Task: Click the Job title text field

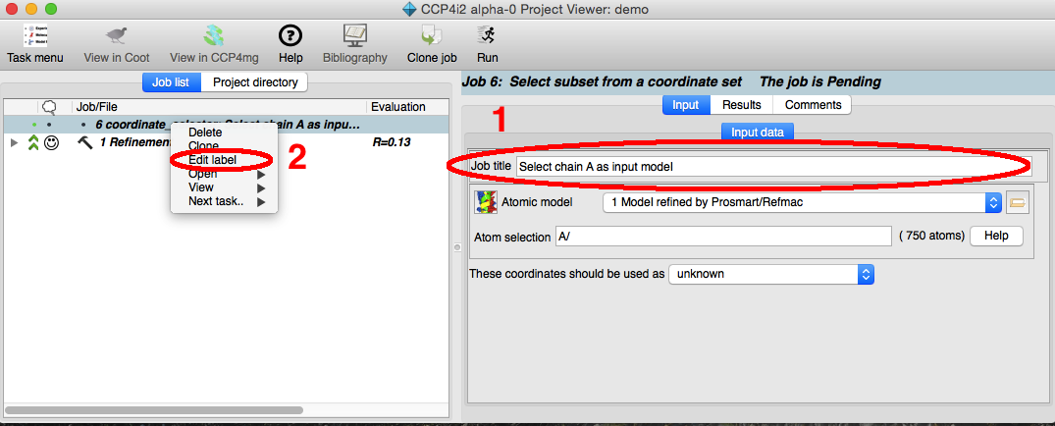Action: tap(773, 166)
